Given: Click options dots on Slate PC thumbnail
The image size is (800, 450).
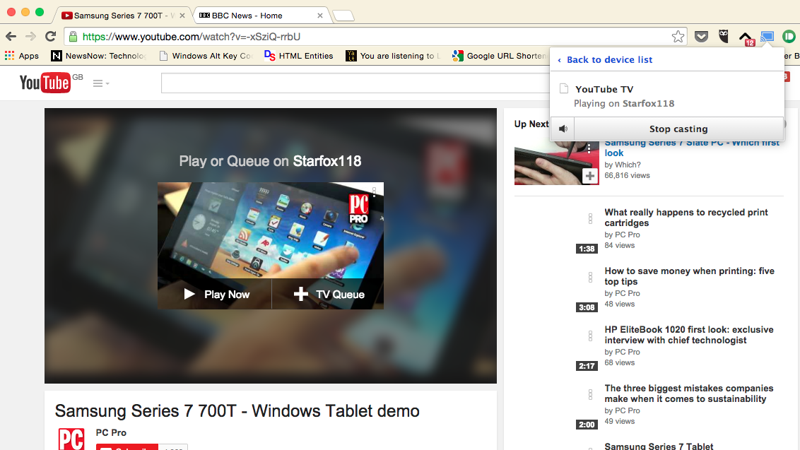Looking at the screenshot, I should point(589,148).
